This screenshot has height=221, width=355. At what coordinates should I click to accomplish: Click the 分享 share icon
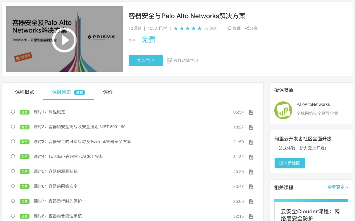pos(247,29)
